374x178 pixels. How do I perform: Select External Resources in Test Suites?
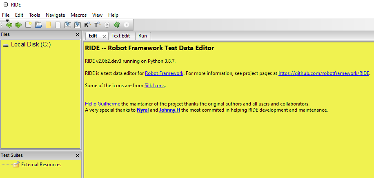(x=41, y=165)
